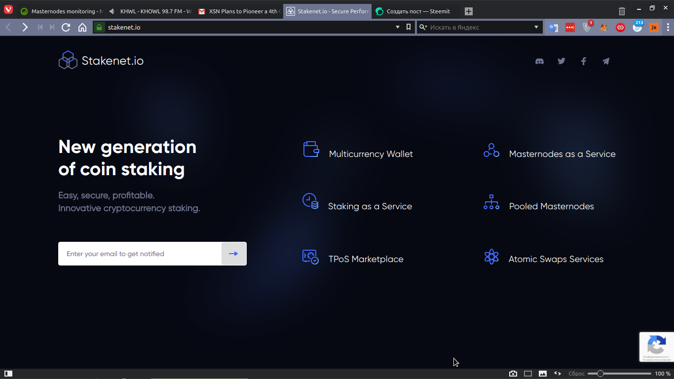Toggle image loading in status bar
The width and height of the screenshot is (674, 379).
543,374
